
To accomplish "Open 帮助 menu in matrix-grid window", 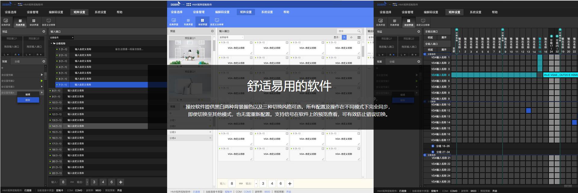I will 495,12.
